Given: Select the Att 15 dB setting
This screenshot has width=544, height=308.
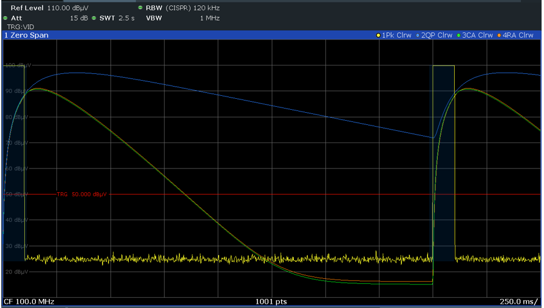Looking at the screenshot, I should (x=49, y=18).
